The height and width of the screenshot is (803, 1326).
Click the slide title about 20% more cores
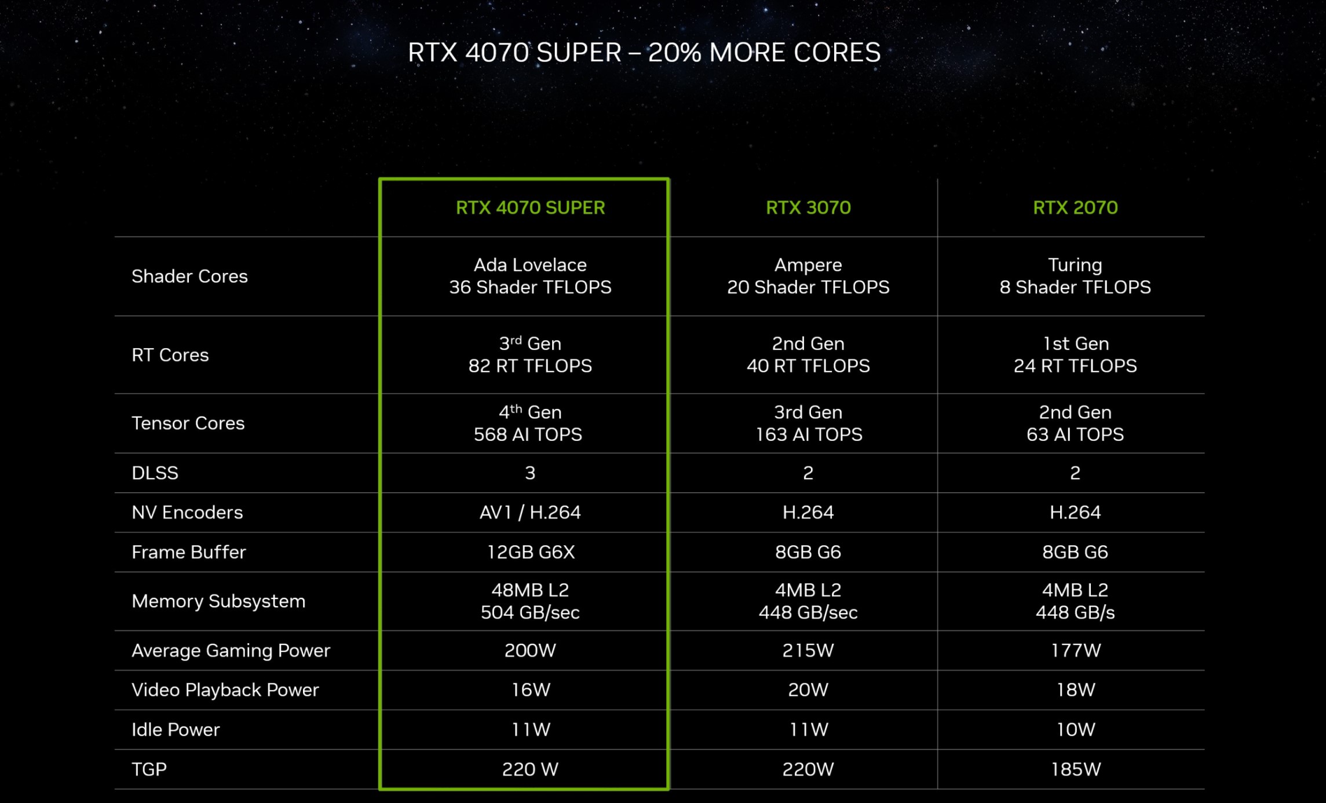click(x=644, y=53)
